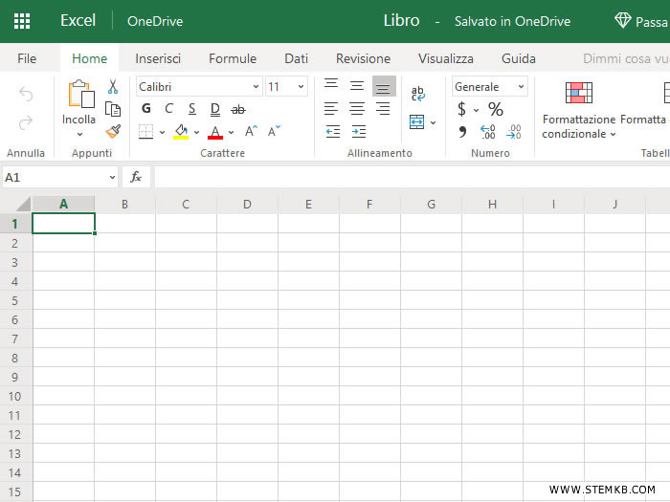Apply the yellow fill color bucket
This screenshot has height=502, width=670.
click(181, 132)
